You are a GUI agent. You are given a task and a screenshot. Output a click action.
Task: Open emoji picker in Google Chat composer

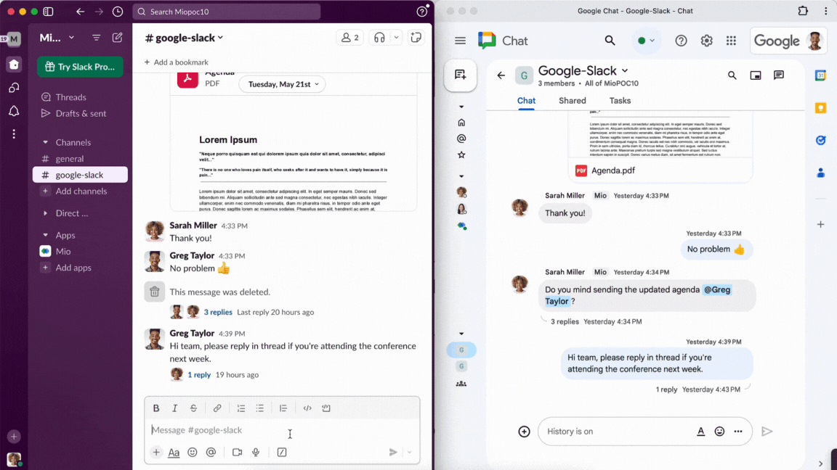point(719,432)
